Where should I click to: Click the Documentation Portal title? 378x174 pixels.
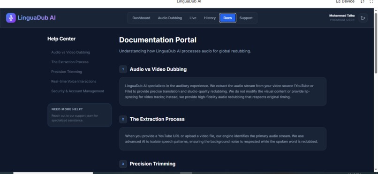[158, 40]
